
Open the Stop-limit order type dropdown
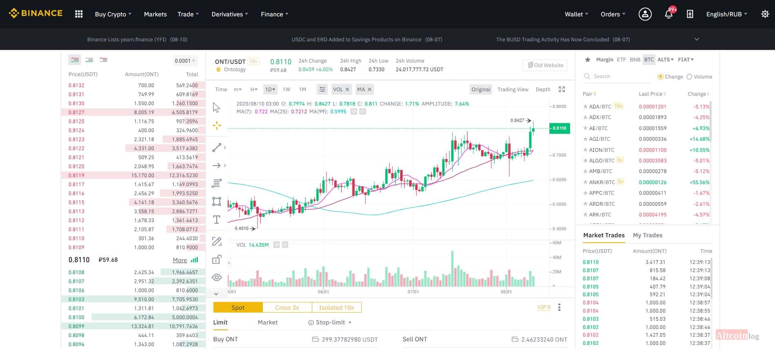330,322
